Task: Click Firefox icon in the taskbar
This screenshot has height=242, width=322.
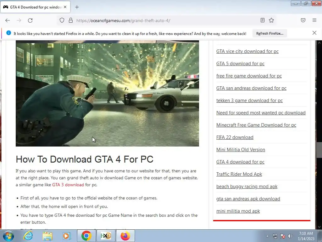Action: (125, 236)
